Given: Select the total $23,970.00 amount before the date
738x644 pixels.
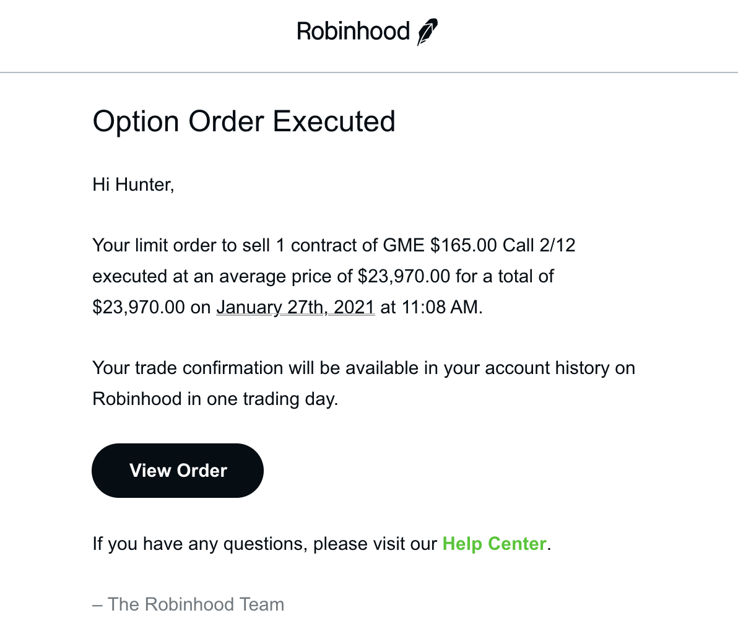Looking at the screenshot, I should (139, 307).
